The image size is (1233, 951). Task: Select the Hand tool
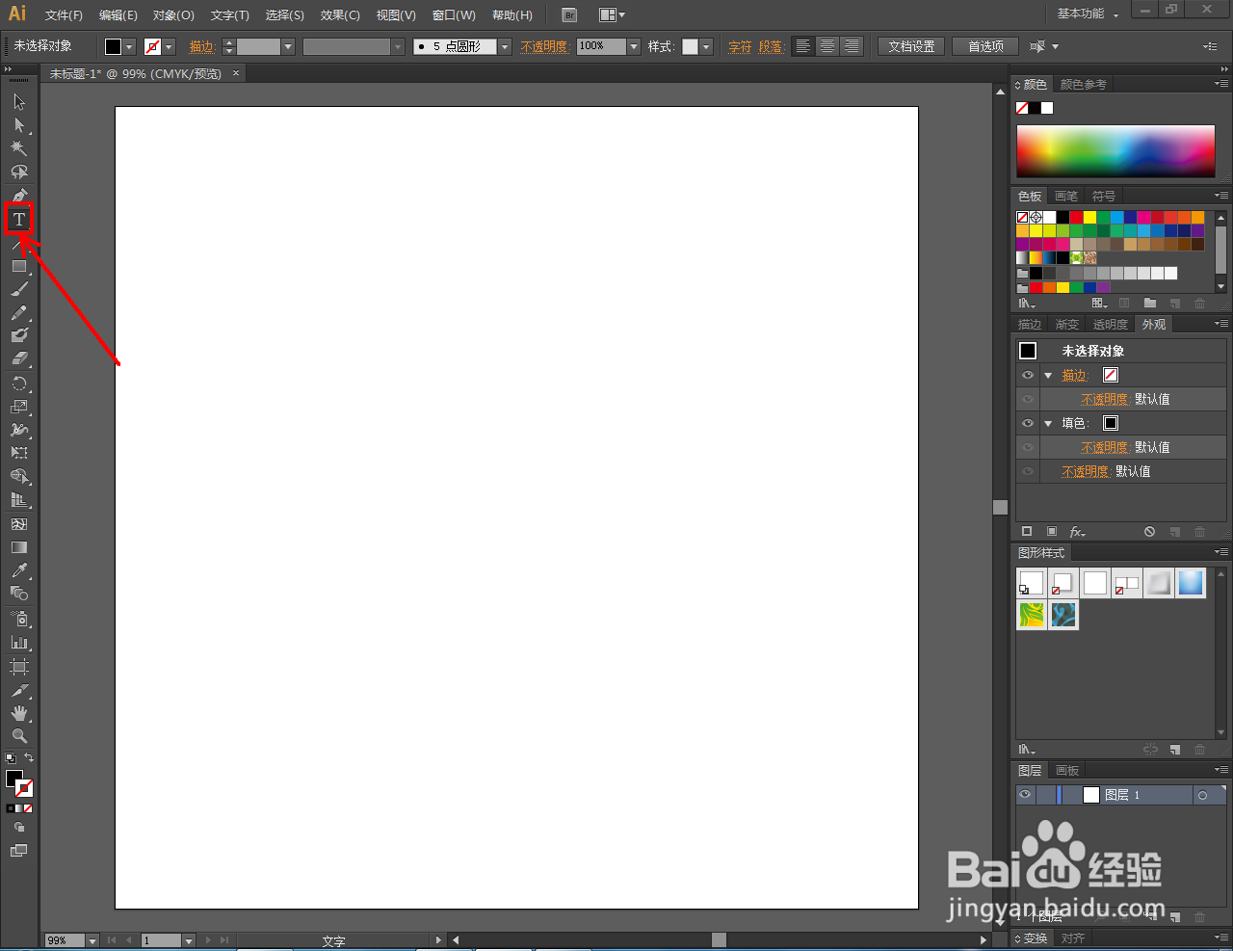(x=18, y=713)
